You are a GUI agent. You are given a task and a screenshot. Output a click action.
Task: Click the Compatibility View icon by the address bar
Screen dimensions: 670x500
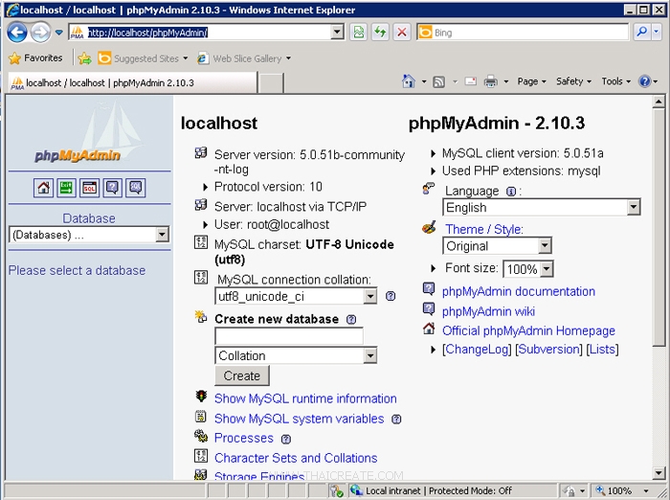pos(359,32)
